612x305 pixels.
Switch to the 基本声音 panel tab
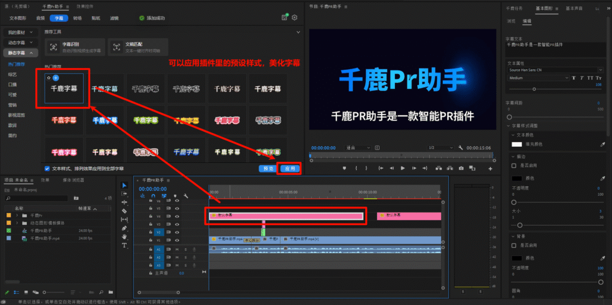tap(574, 8)
